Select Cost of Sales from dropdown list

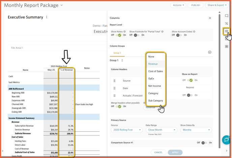click(x=155, y=71)
